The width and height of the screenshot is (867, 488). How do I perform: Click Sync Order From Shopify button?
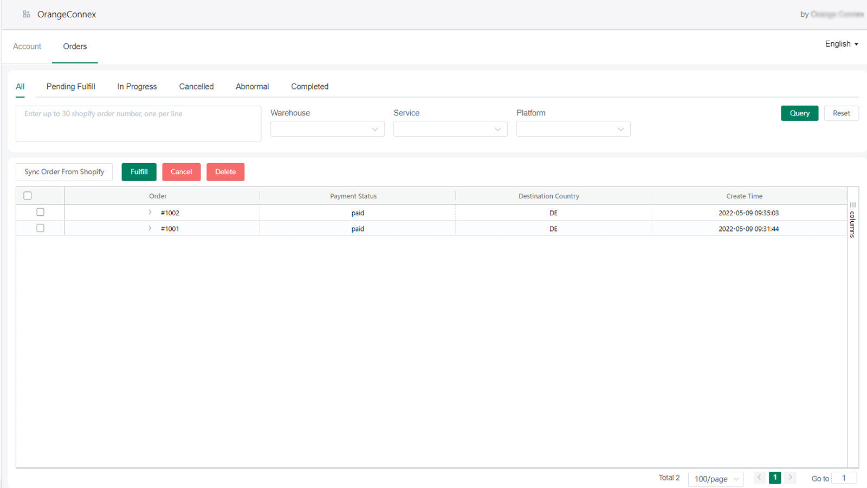pyautogui.click(x=64, y=172)
